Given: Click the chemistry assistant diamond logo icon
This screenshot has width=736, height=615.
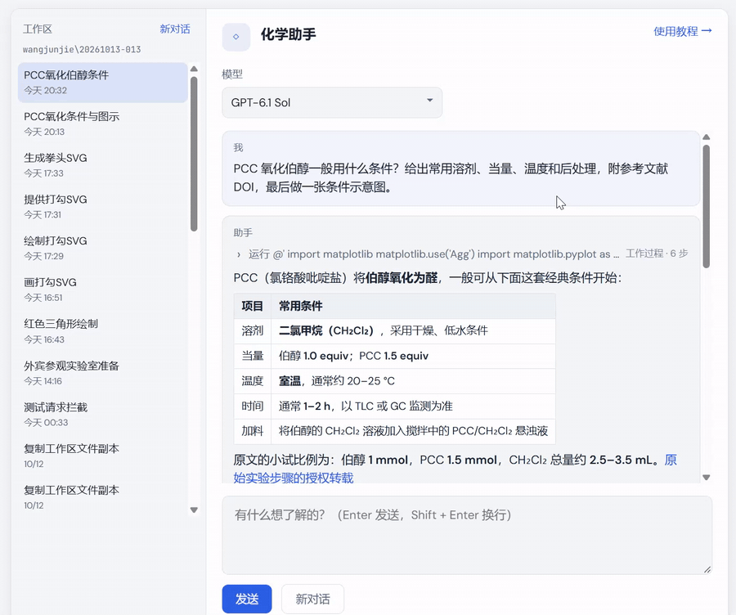Looking at the screenshot, I should (236, 37).
